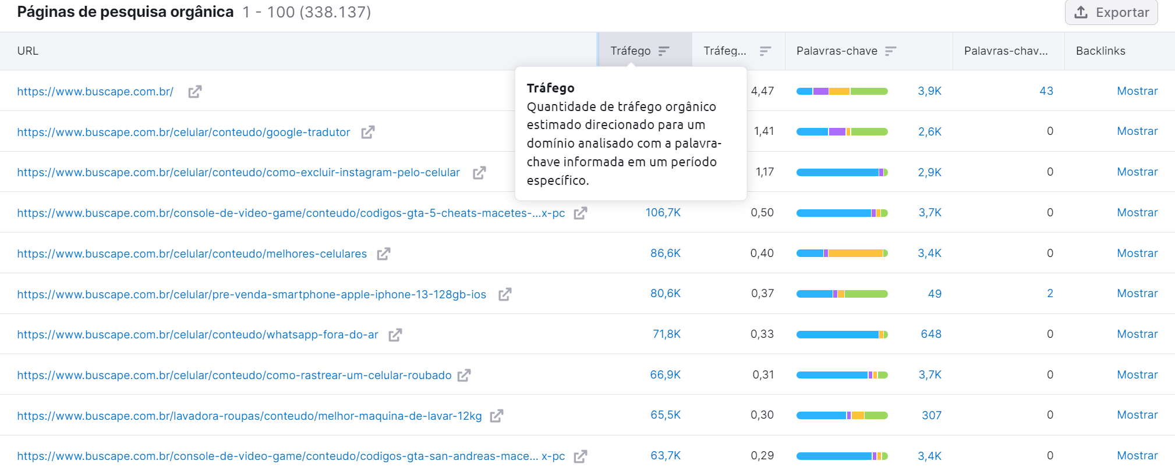Click keywords count 3,9K for homepage
The height and width of the screenshot is (475, 1175).
click(930, 91)
